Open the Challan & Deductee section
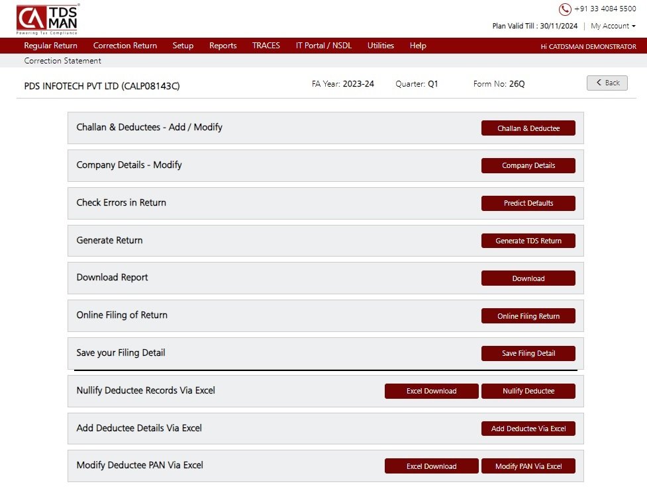Viewport: 647px width, 496px height. point(528,128)
